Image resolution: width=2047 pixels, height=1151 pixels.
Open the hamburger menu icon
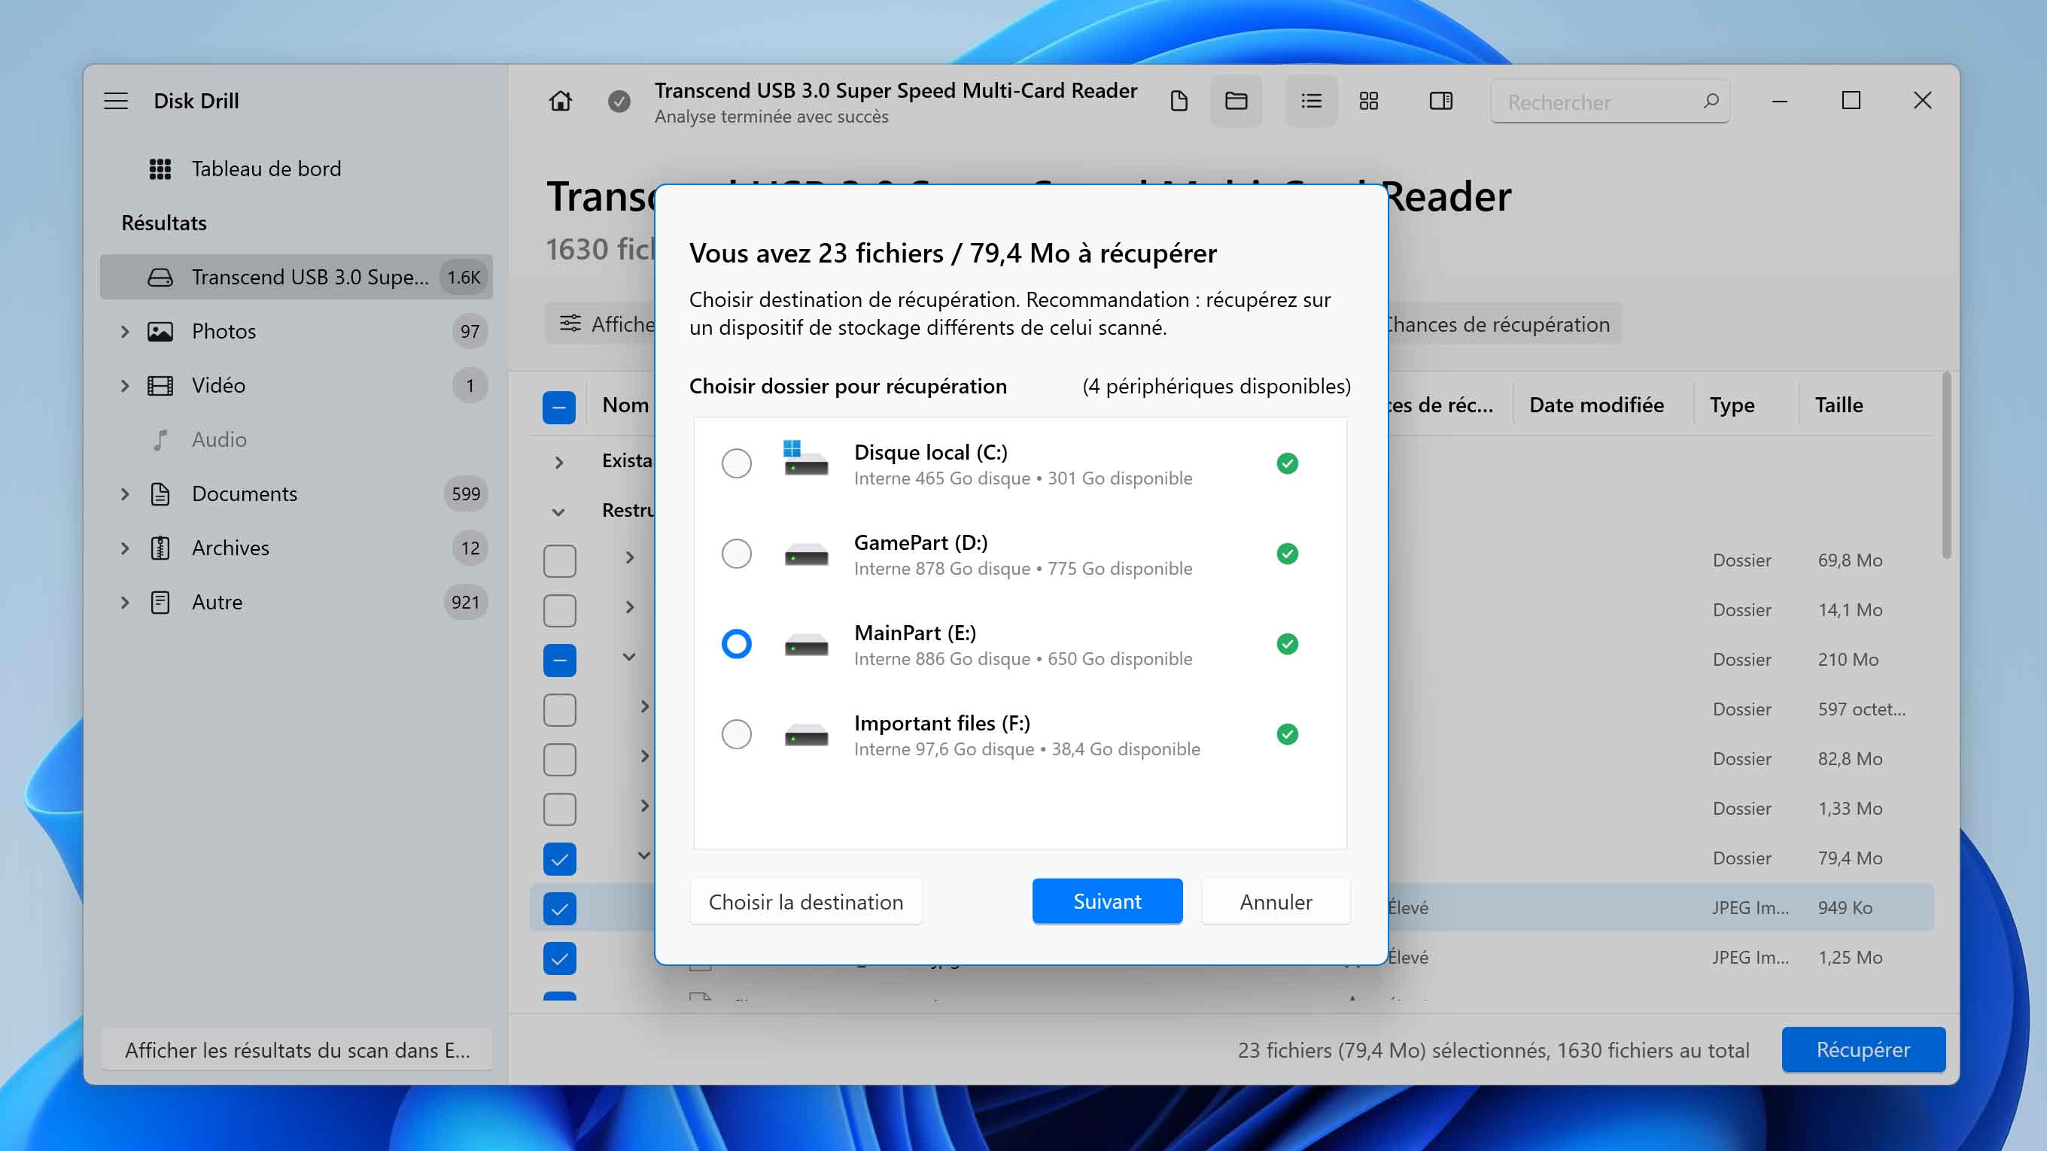(x=116, y=101)
